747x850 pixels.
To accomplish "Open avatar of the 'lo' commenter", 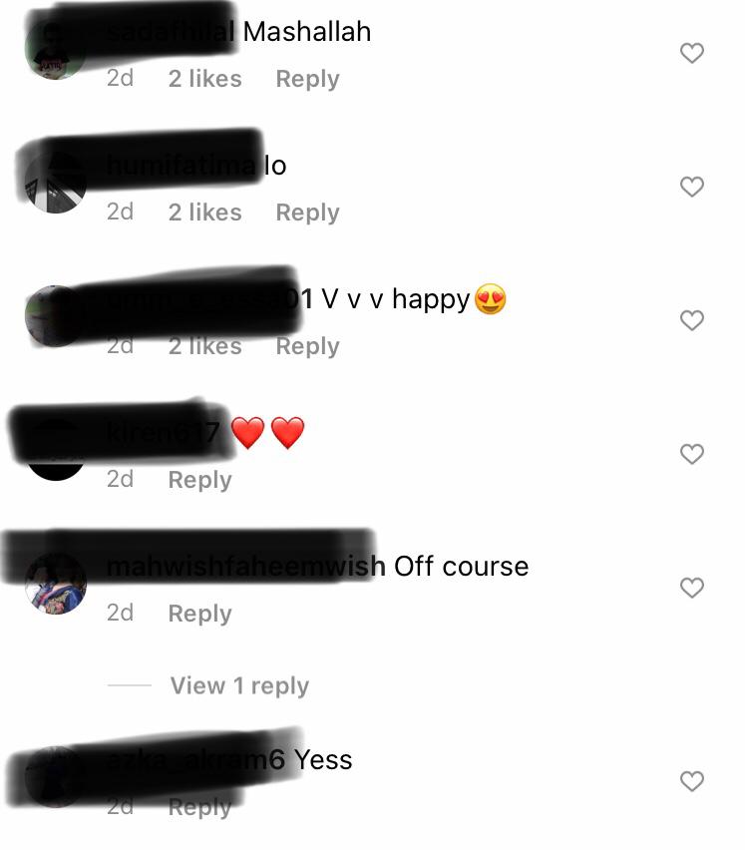I will (55, 183).
